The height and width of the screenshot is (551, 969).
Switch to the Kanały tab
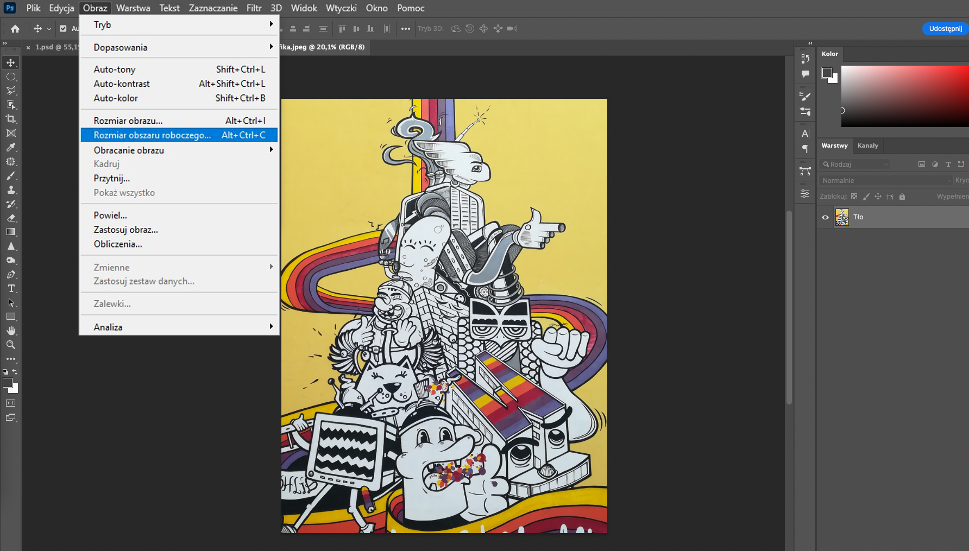[x=867, y=145]
